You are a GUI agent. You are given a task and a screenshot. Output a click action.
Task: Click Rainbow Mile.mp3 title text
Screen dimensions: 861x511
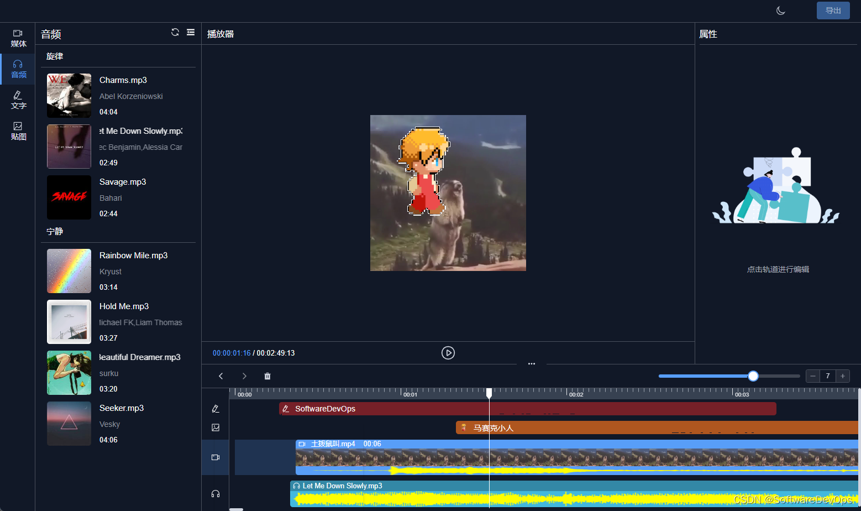point(133,255)
